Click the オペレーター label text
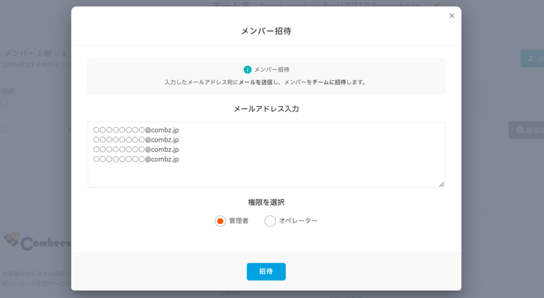 point(298,221)
